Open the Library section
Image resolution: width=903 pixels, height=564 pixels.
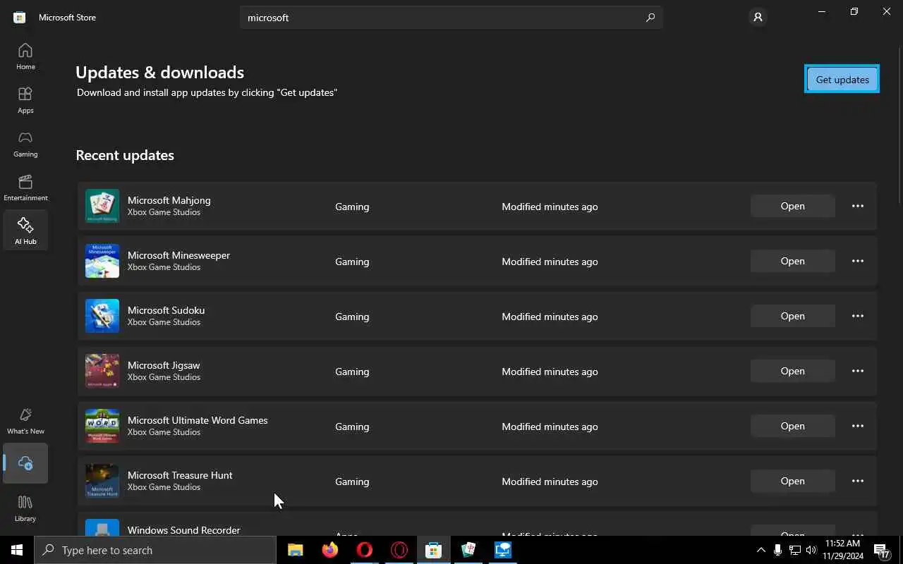(25, 508)
